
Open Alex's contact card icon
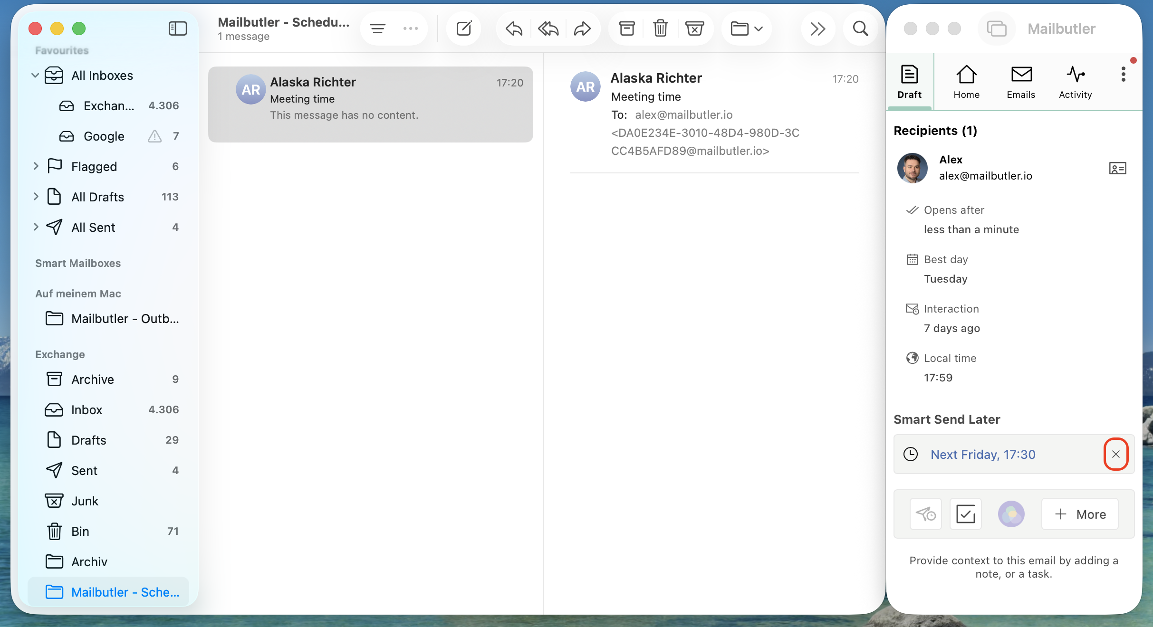1117,168
